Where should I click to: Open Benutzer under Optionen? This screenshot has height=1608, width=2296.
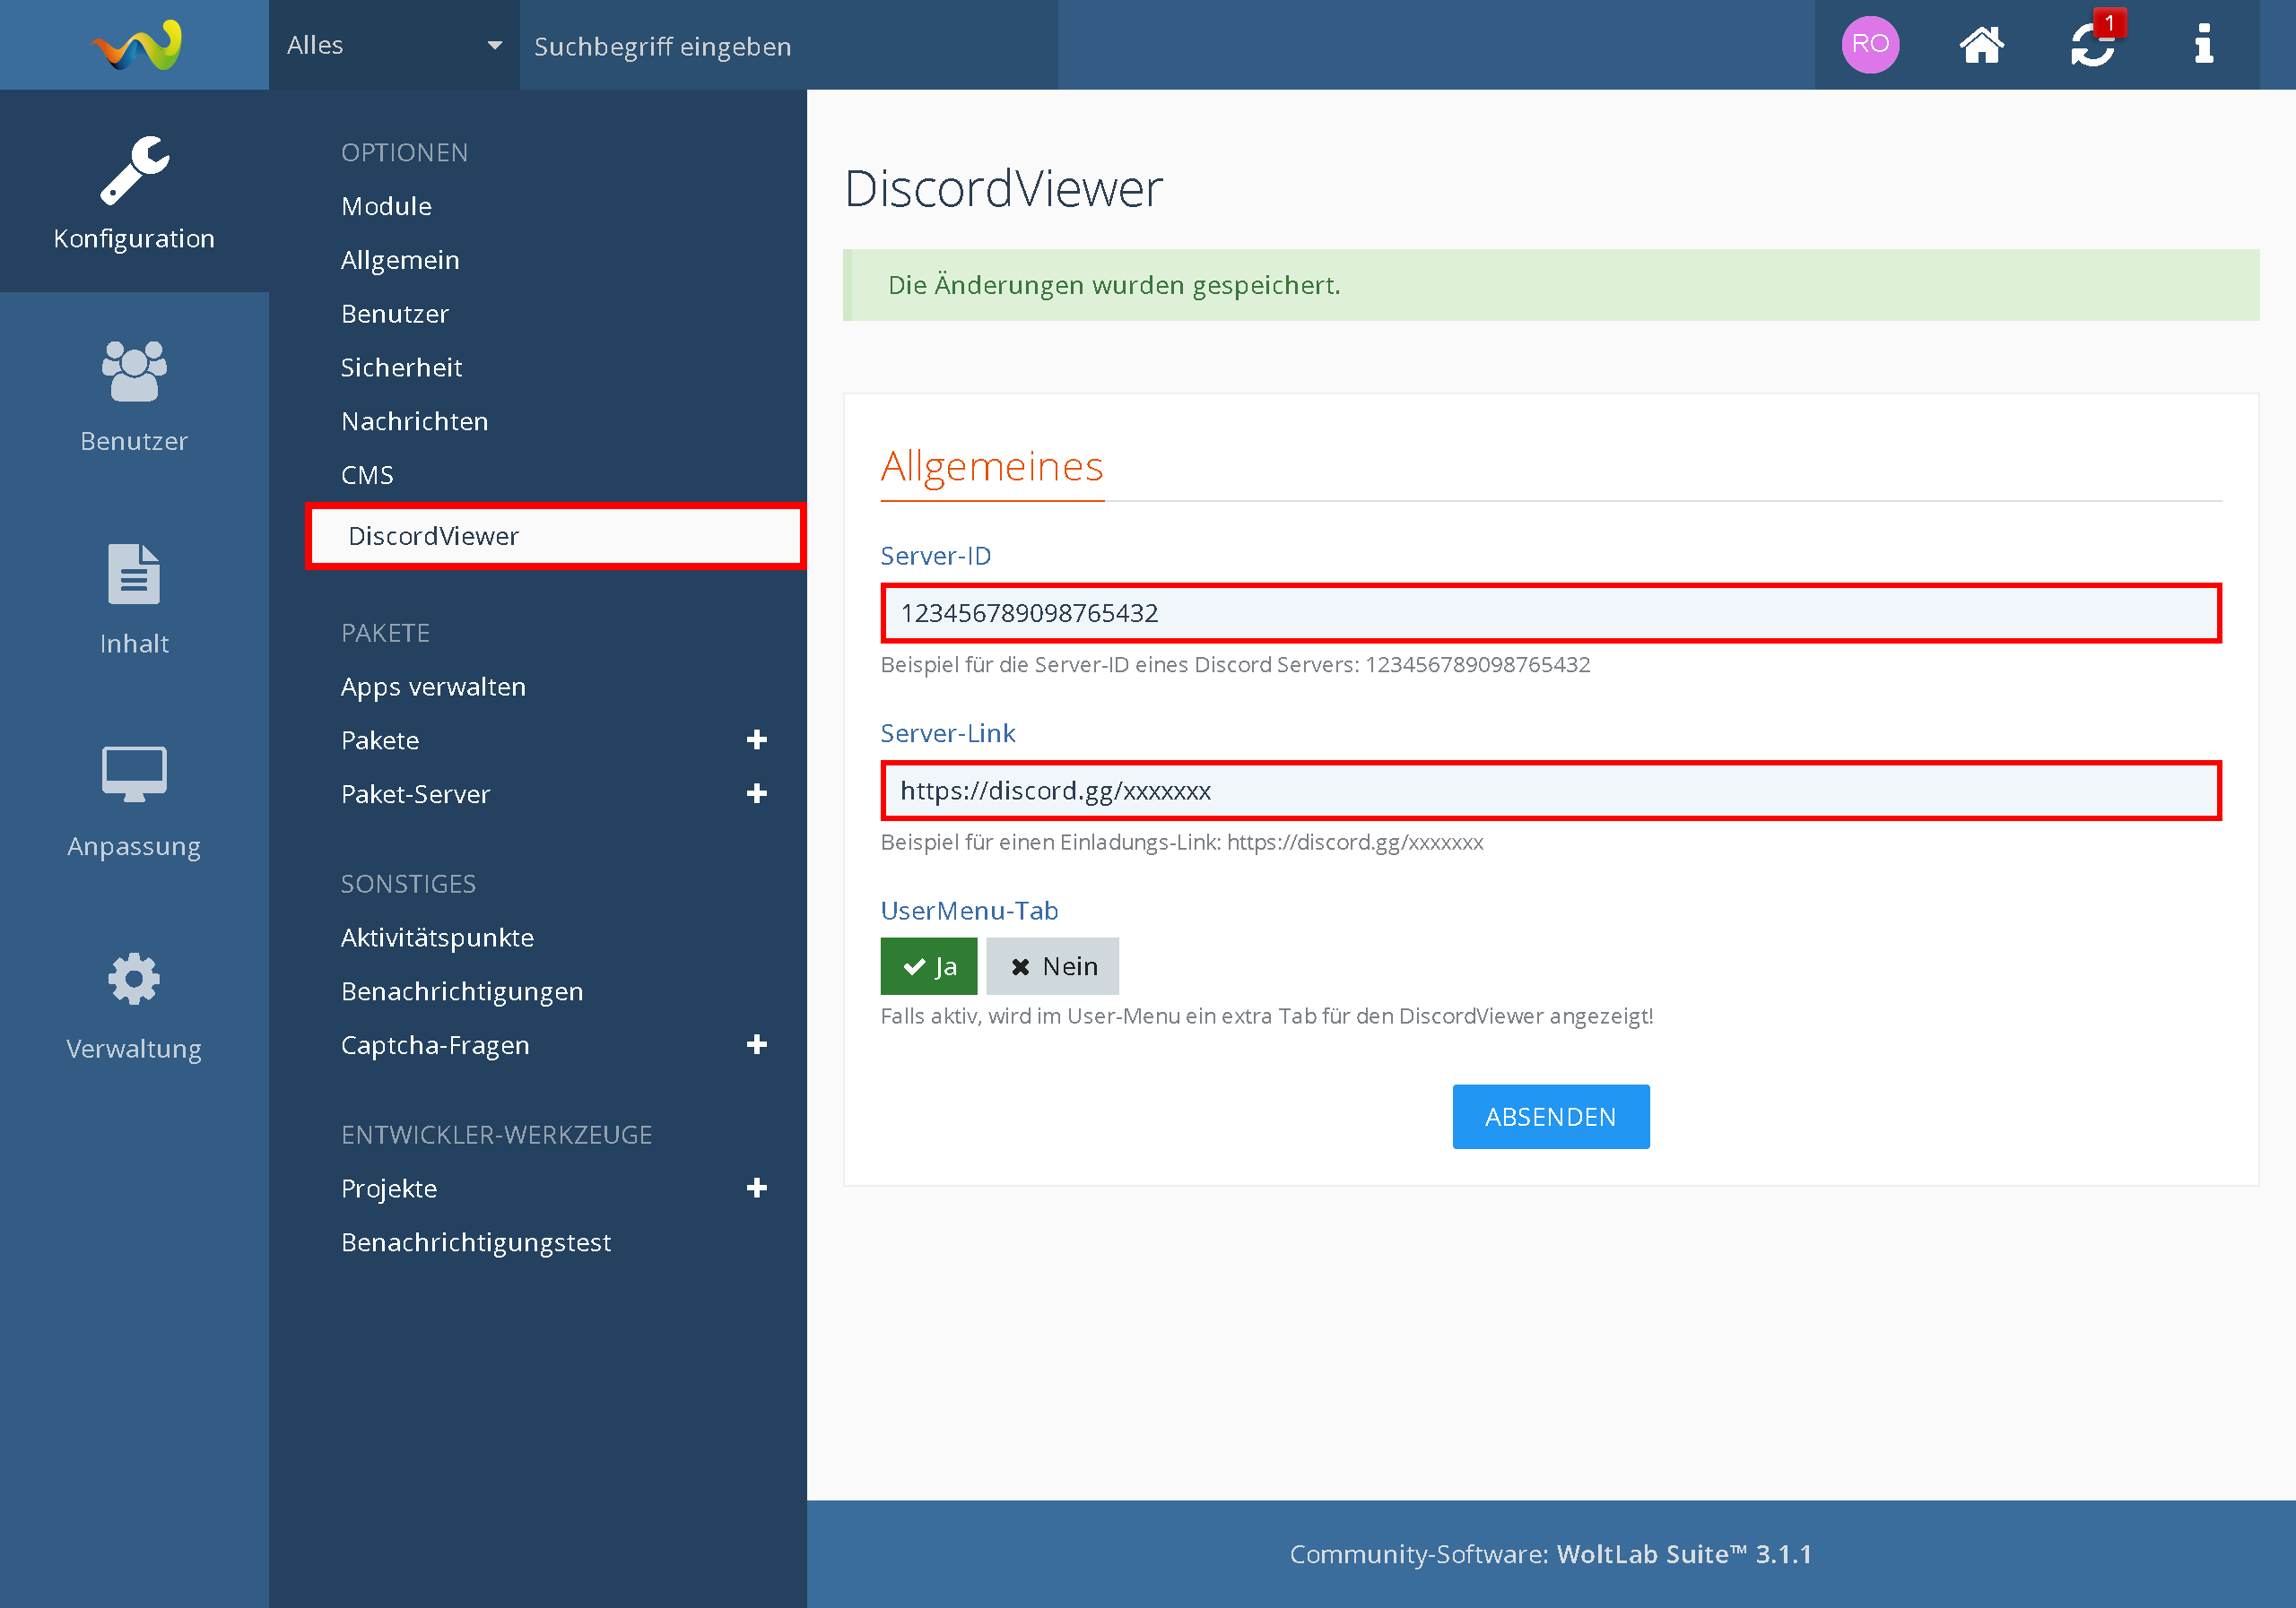point(395,314)
